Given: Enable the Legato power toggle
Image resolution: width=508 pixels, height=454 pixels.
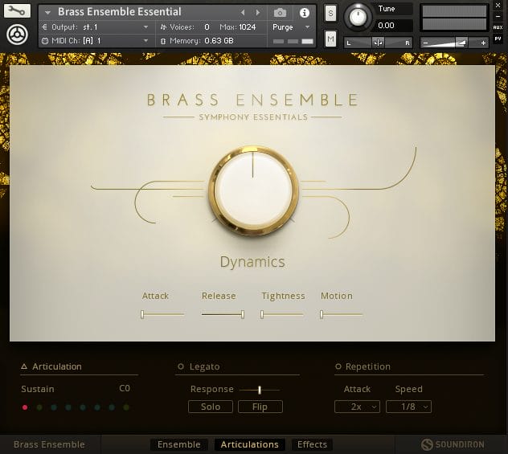Looking at the screenshot, I should pos(181,367).
